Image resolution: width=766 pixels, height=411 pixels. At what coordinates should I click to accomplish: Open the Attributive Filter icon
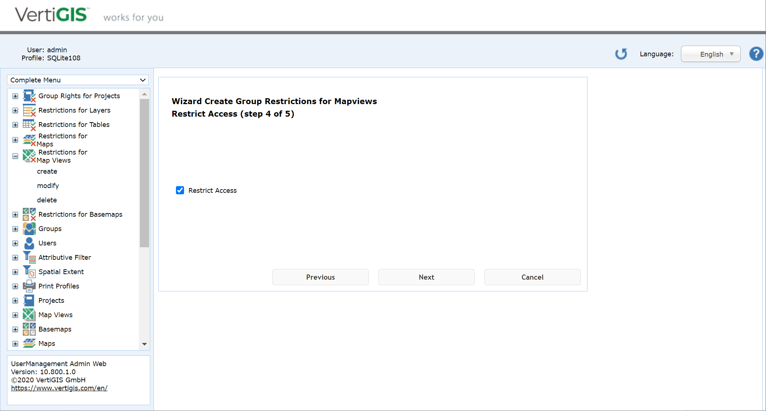point(29,257)
